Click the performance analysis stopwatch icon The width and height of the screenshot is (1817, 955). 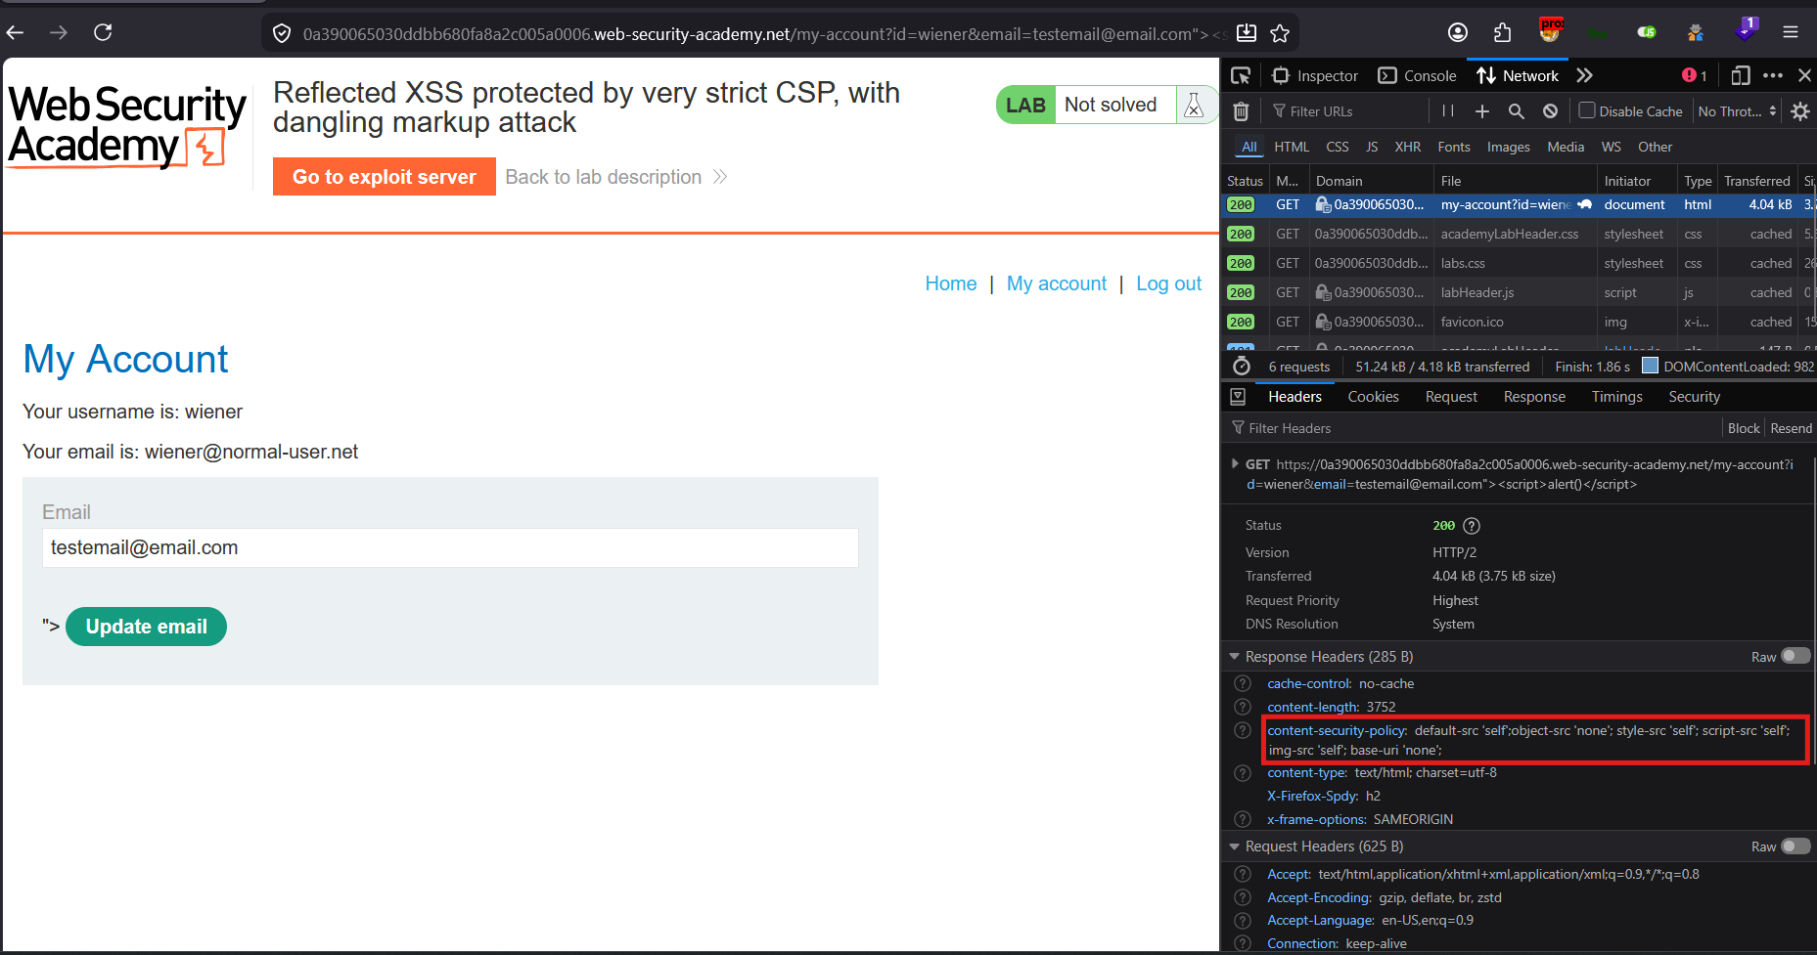pos(1242,366)
